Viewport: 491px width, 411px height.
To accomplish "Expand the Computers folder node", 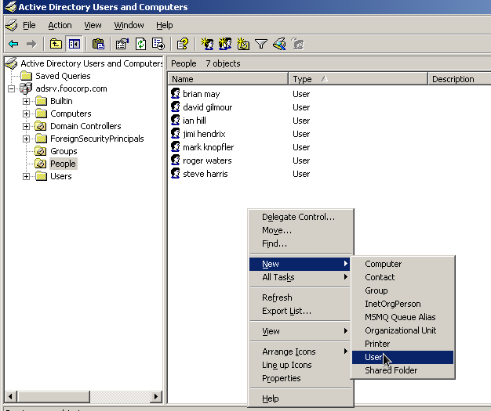I will coord(27,114).
